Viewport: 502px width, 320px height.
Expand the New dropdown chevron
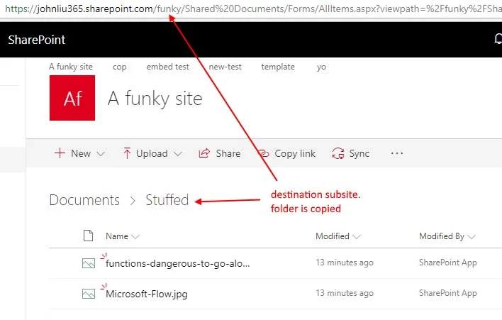pyautogui.click(x=101, y=154)
